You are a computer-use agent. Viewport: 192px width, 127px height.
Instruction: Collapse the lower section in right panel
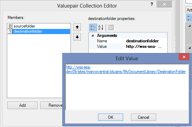tap(190, 48)
